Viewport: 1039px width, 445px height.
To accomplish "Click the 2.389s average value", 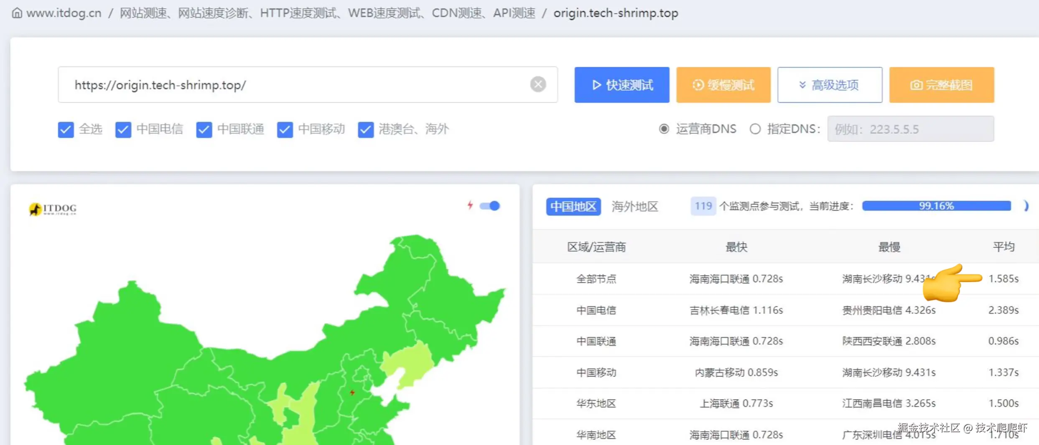I will [1003, 310].
